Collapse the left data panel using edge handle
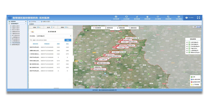Screen dimensions: 209x106 click(73, 58)
